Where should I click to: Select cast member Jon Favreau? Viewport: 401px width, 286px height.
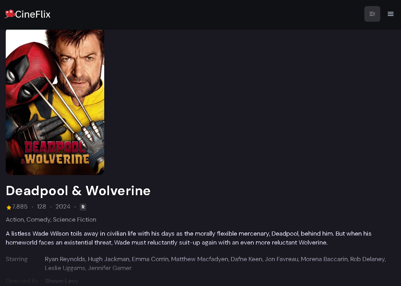pyautogui.click(x=281, y=259)
